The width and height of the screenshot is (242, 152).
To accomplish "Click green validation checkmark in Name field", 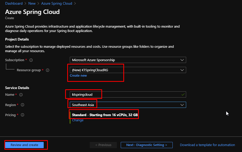I will (x=183, y=95).
